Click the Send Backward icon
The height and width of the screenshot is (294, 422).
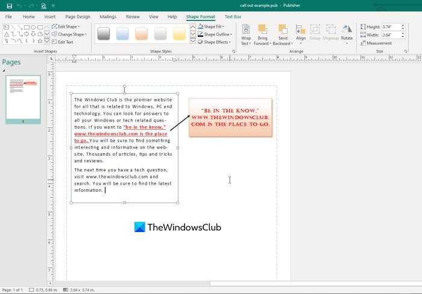[283, 29]
